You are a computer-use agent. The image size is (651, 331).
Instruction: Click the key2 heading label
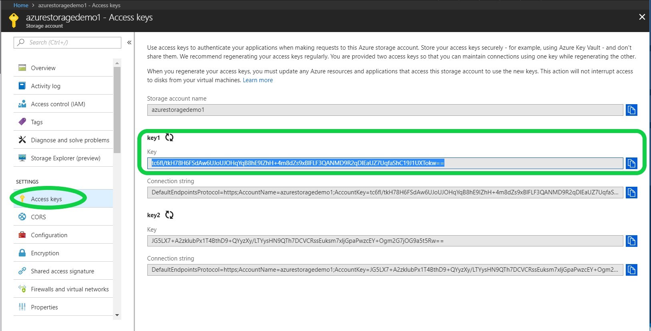point(154,215)
